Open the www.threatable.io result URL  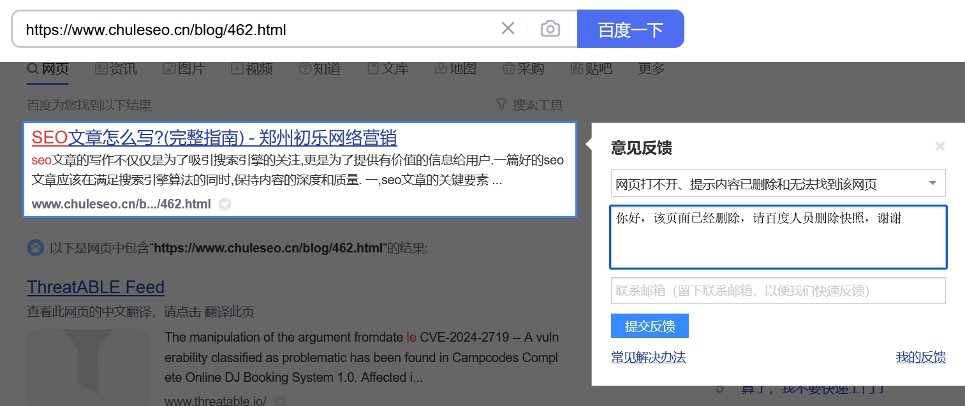[x=216, y=401]
